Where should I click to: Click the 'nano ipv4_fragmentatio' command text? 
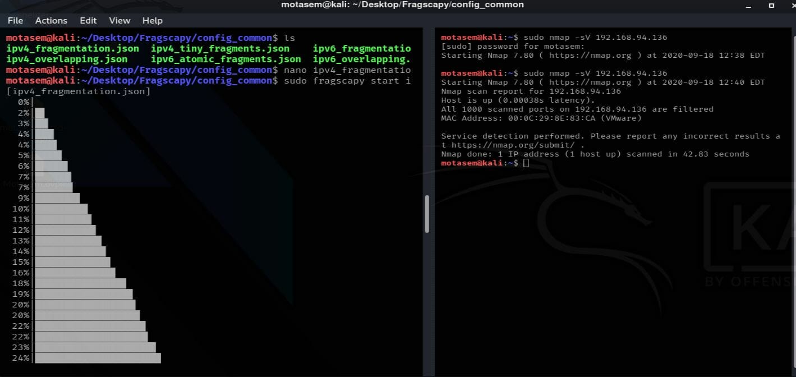point(347,70)
